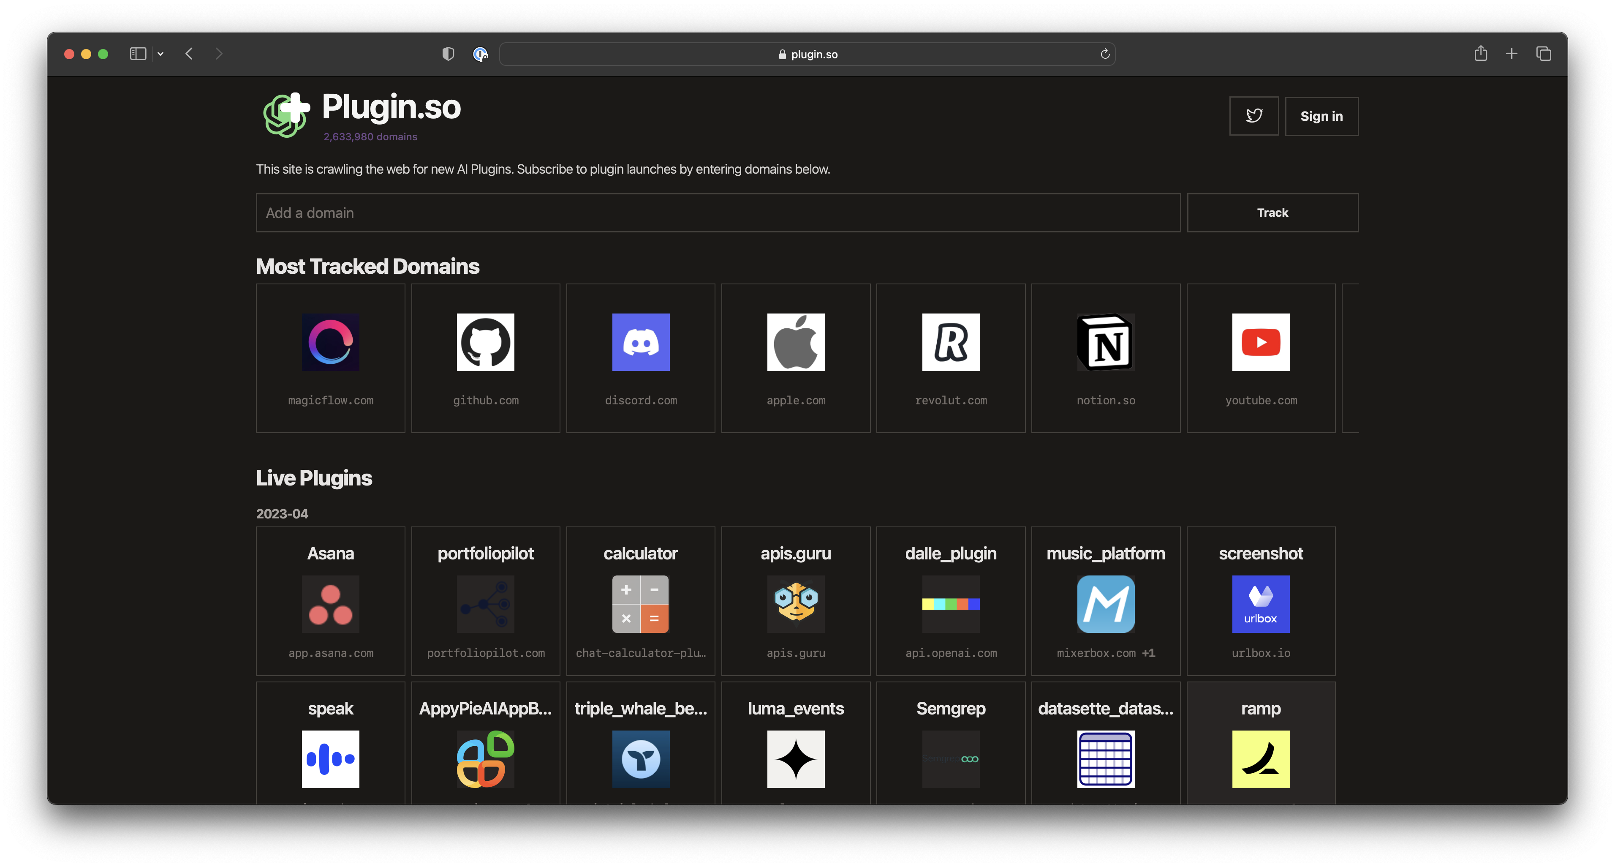Focus the Add a domain field
Viewport: 1615px width, 867px height.
pos(718,213)
